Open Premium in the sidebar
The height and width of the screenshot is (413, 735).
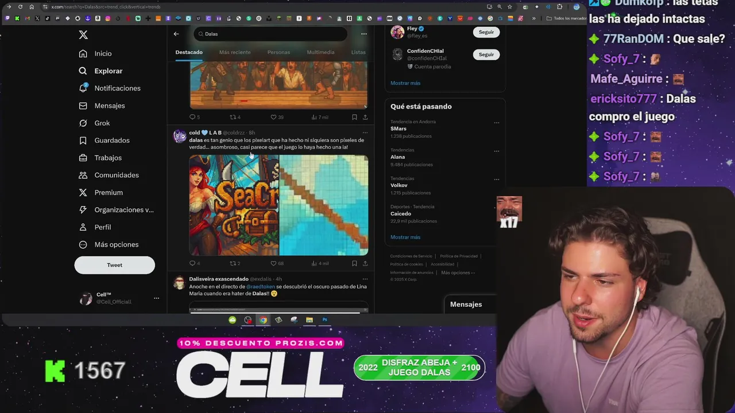point(101,192)
